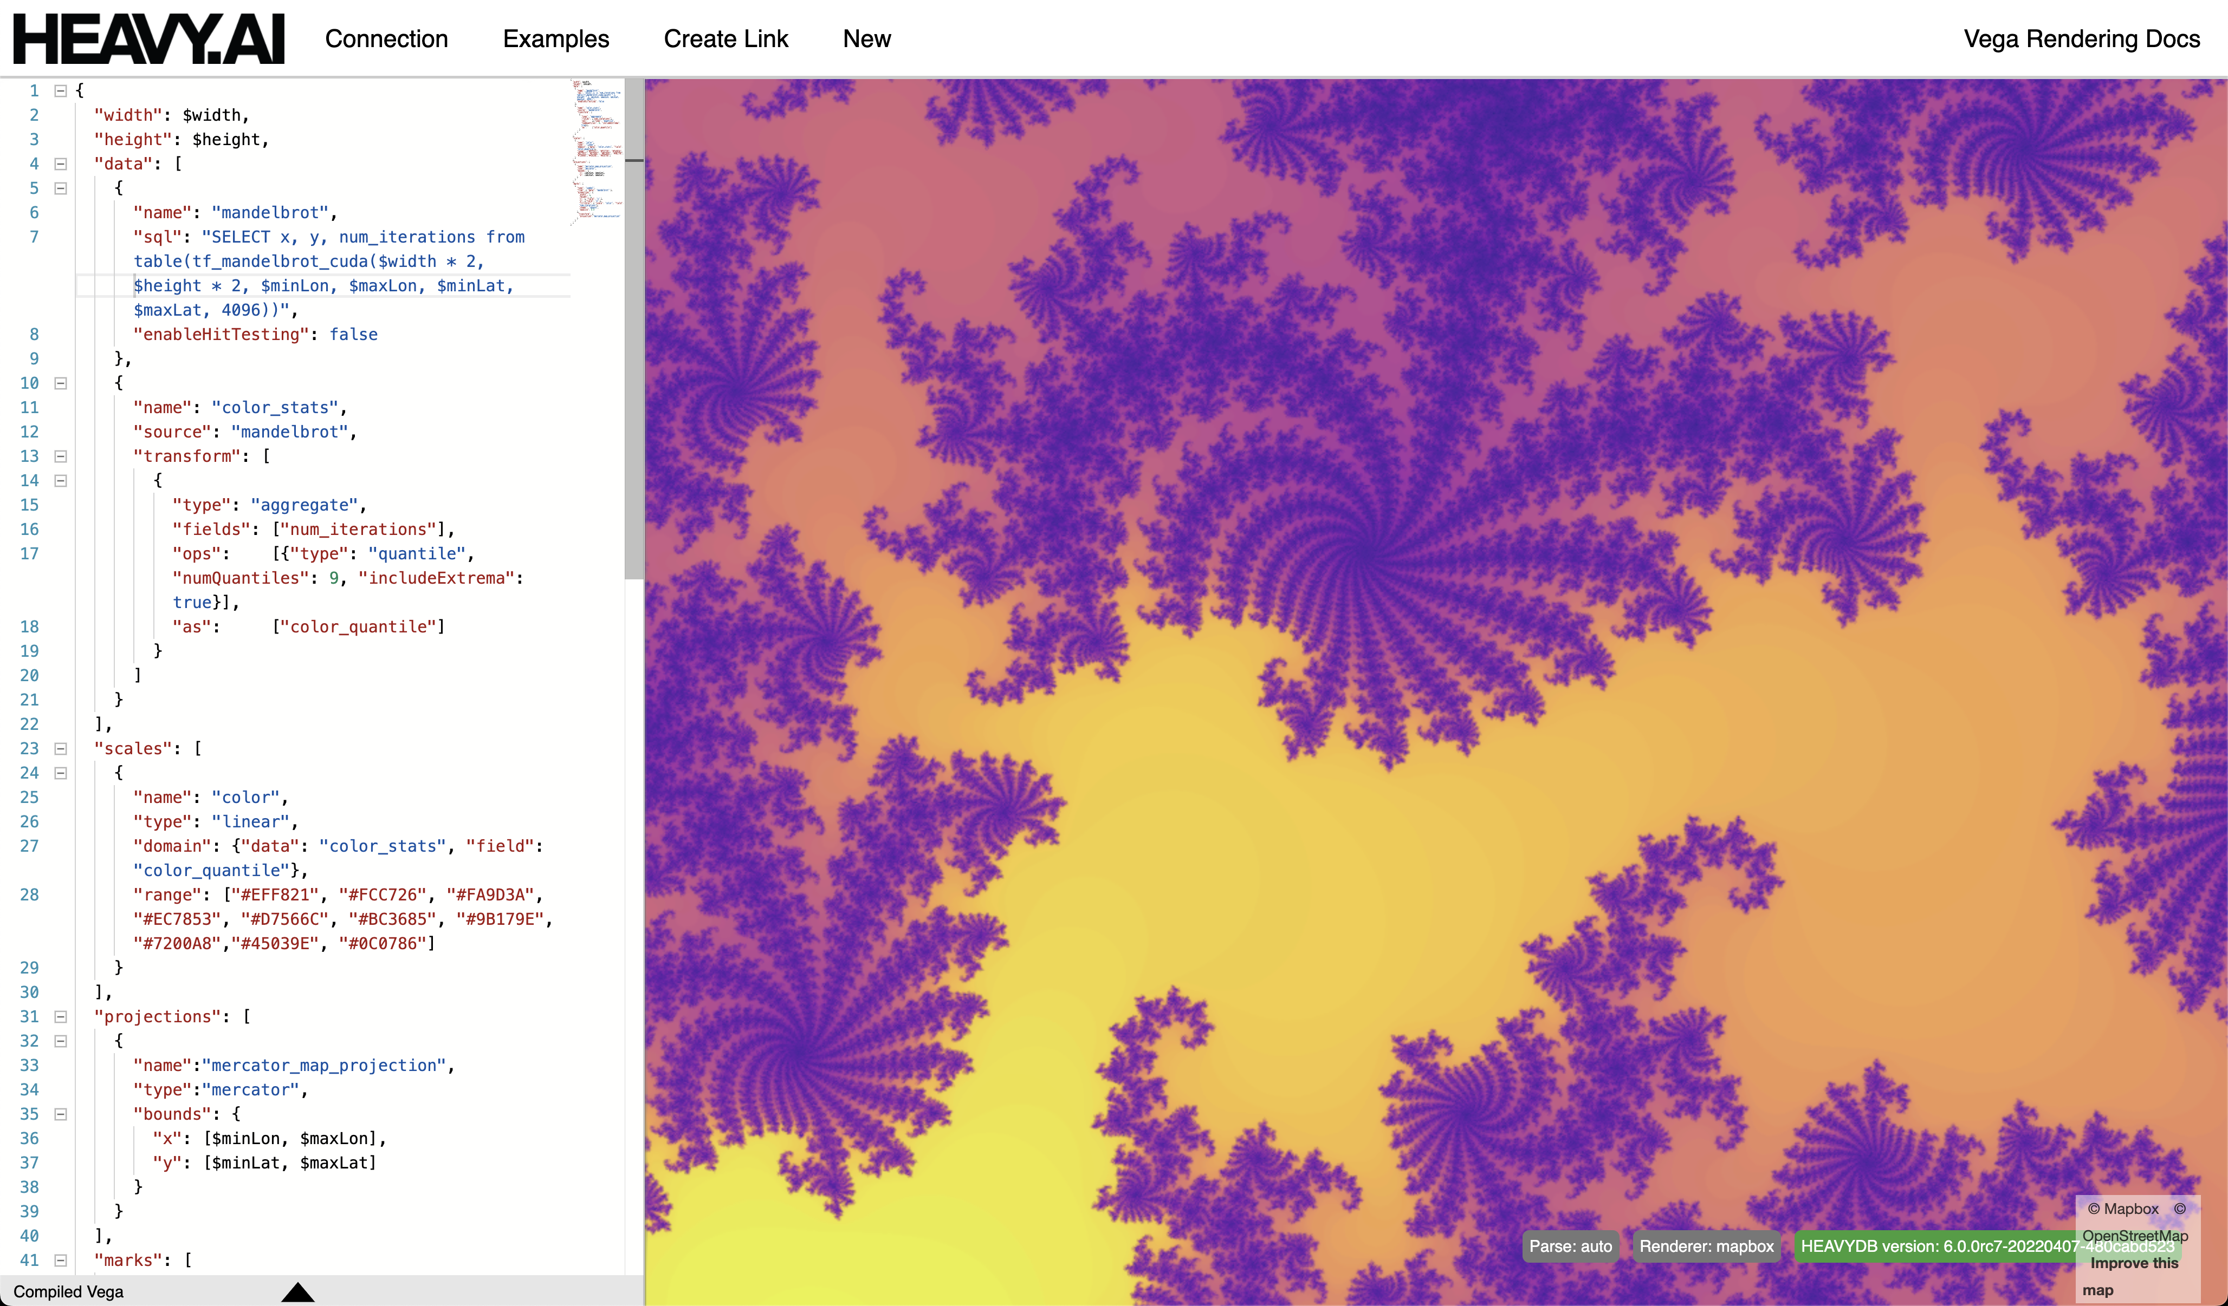Collapse the "marks" array at line 41
Image resolution: width=2228 pixels, height=1306 pixels.
(61, 1261)
